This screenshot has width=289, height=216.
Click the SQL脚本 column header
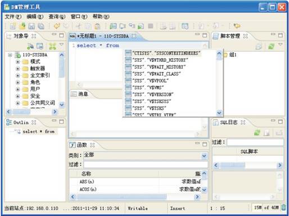249,151
